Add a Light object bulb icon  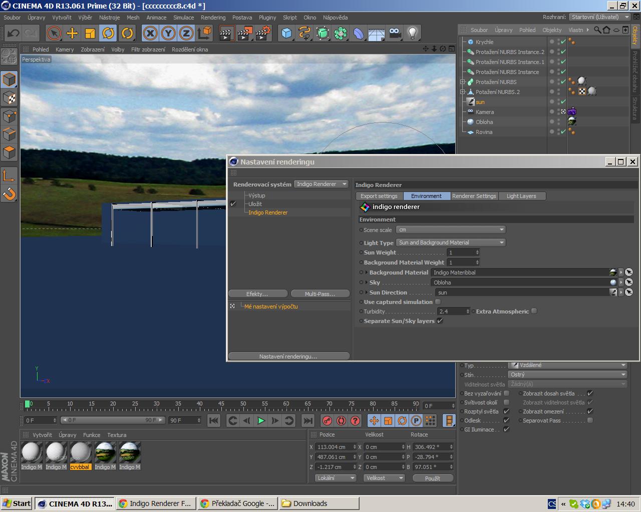click(x=413, y=33)
